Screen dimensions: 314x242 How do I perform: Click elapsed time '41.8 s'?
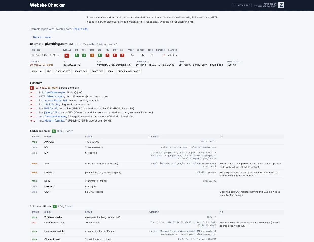click(x=172, y=55)
